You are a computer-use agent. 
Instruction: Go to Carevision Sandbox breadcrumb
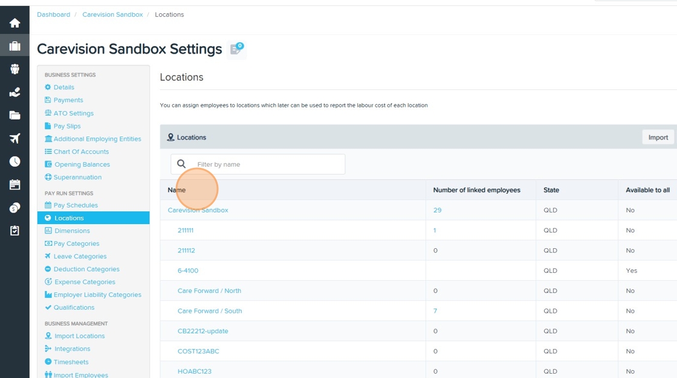point(112,14)
